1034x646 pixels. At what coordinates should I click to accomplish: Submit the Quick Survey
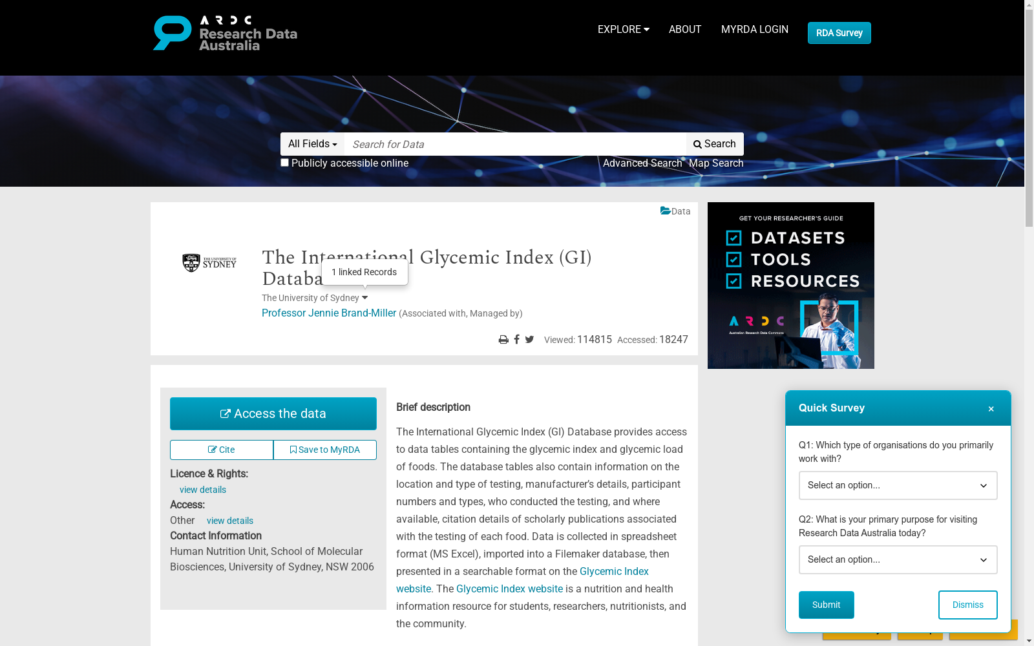tap(826, 605)
